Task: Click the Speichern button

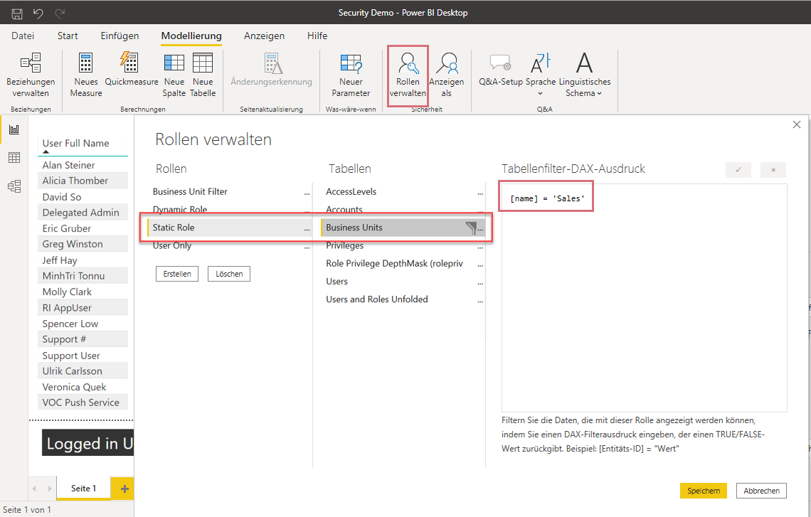Action: (x=704, y=491)
